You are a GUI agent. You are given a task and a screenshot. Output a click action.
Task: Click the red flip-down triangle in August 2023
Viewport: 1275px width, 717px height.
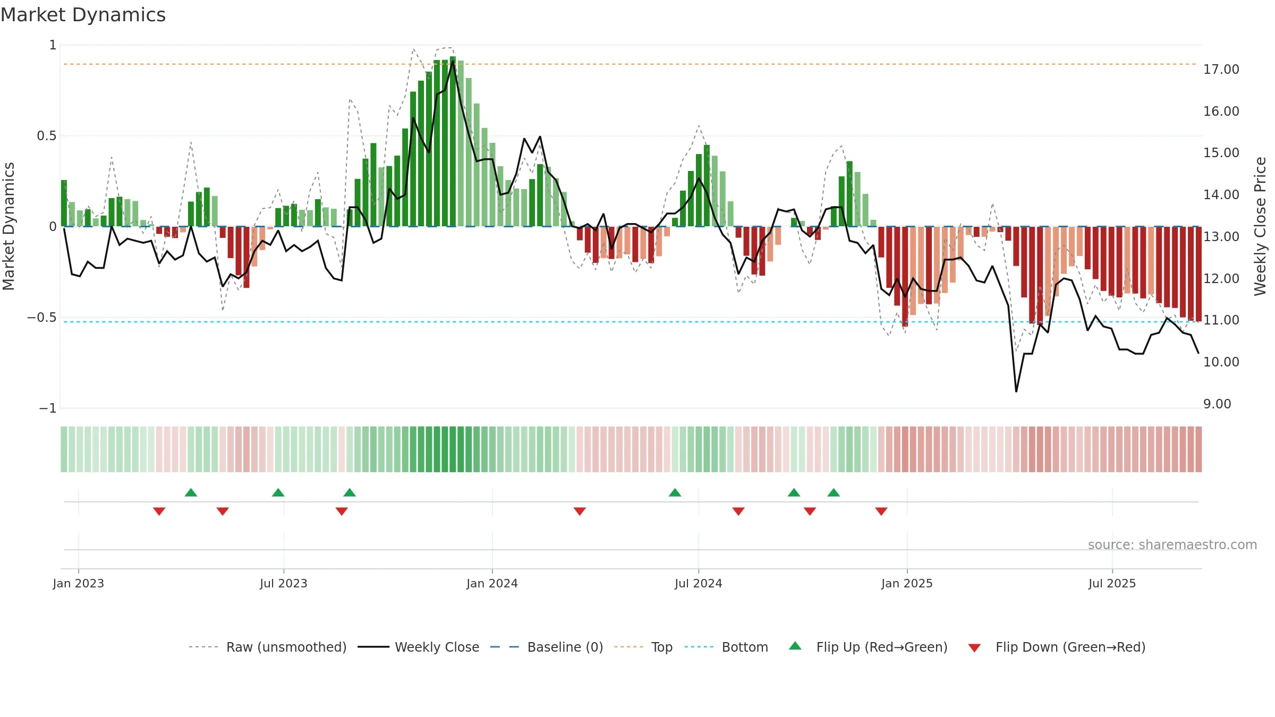tap(342, 511)
